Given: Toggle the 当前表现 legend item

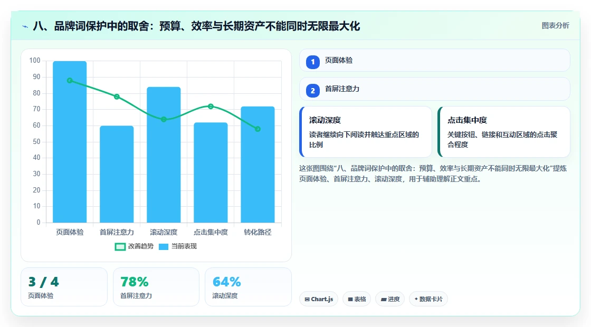Looking at the screenshot, I should point(177,246).
